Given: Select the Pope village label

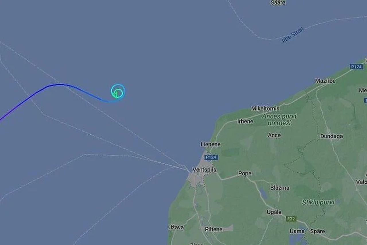Looking at the screenshot, I should [x=245, y=173].
